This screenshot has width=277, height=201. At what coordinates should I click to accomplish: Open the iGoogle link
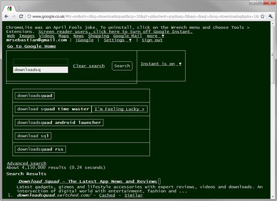click(x=84, y=40)
